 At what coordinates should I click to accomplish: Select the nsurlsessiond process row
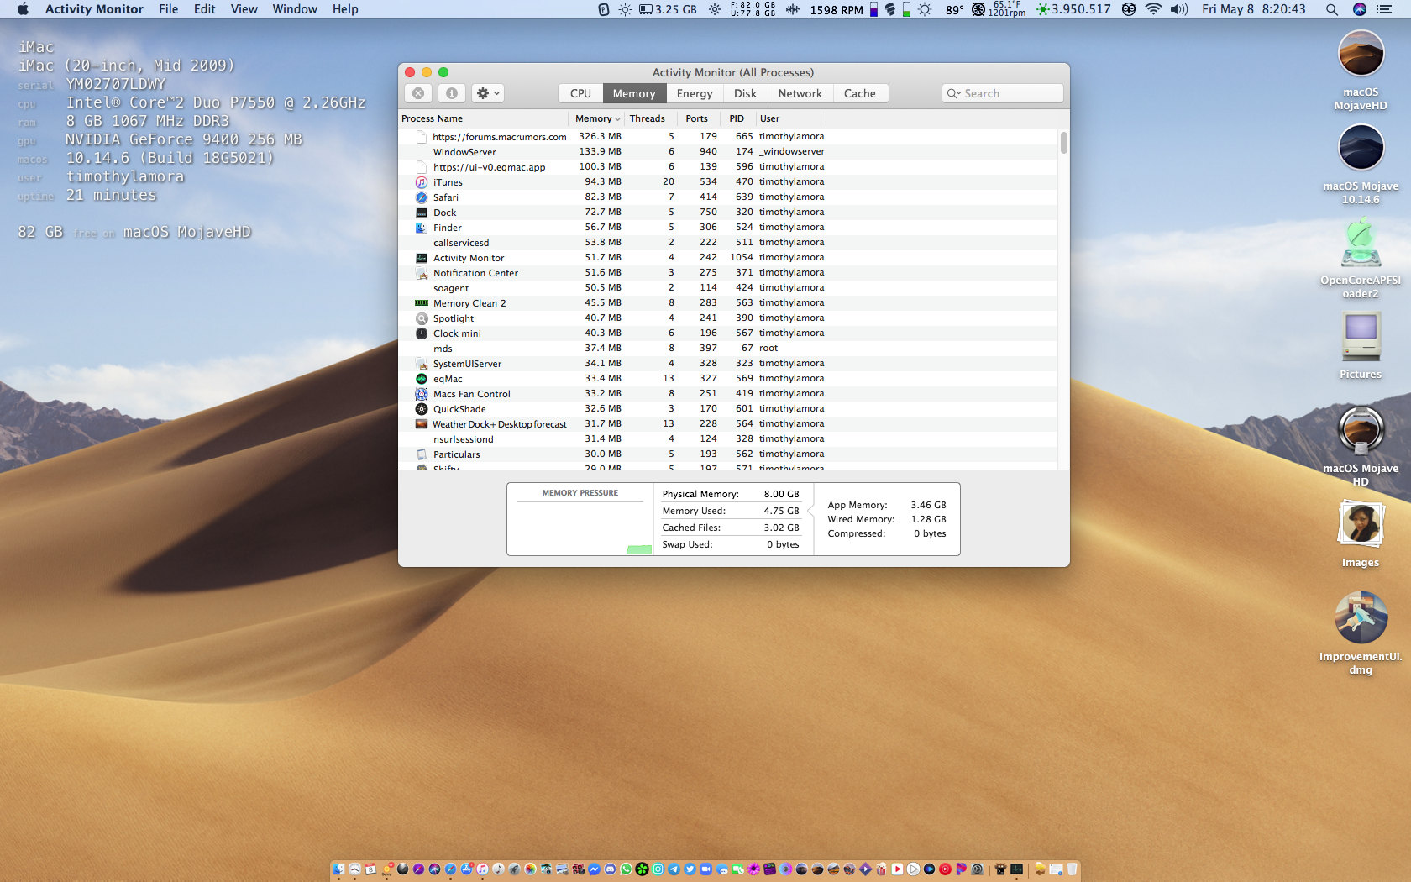point(728,439)
